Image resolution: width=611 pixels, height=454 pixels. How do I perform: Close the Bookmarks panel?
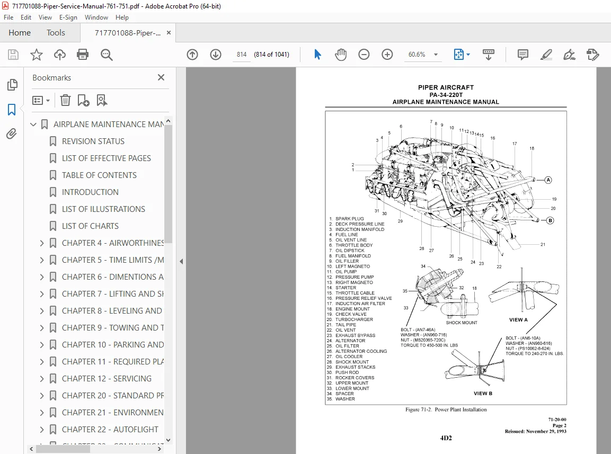(161, 77)
